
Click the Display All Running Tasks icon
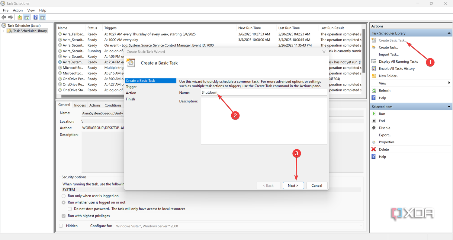click(374, 61)
